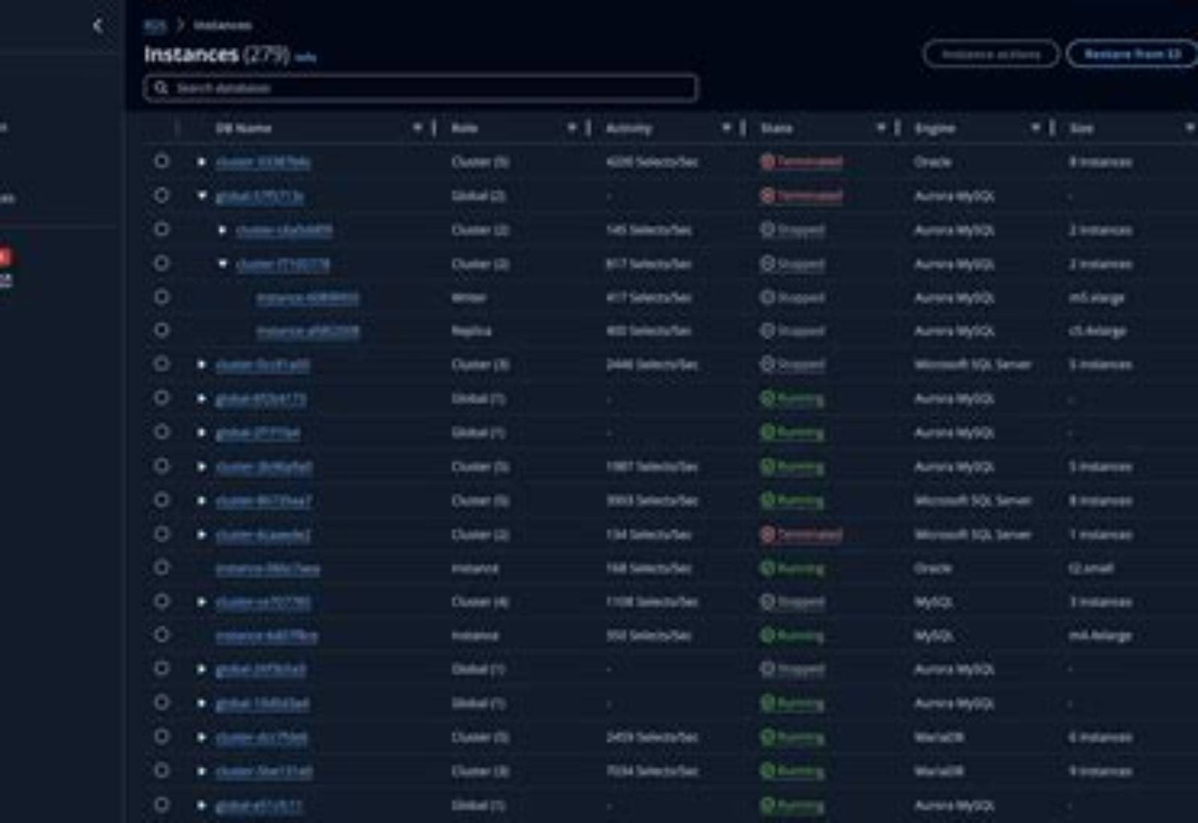Collapse the expanded Global (2) row
The image size is (1198, 823).
pyautogui.click(x=201, y=195)
